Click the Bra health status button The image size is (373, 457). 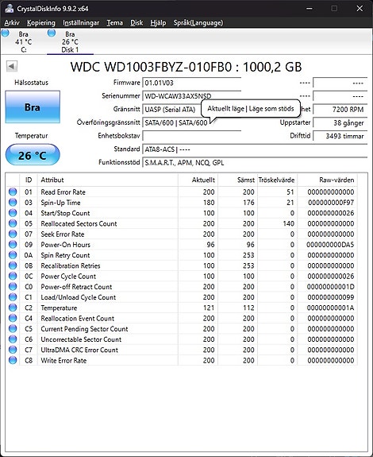(x=33, y=107)
